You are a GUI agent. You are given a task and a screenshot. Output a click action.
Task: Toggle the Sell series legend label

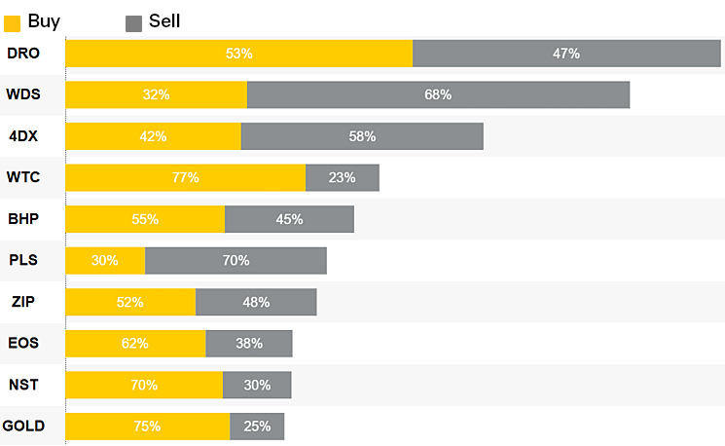[x=164, y=21]
